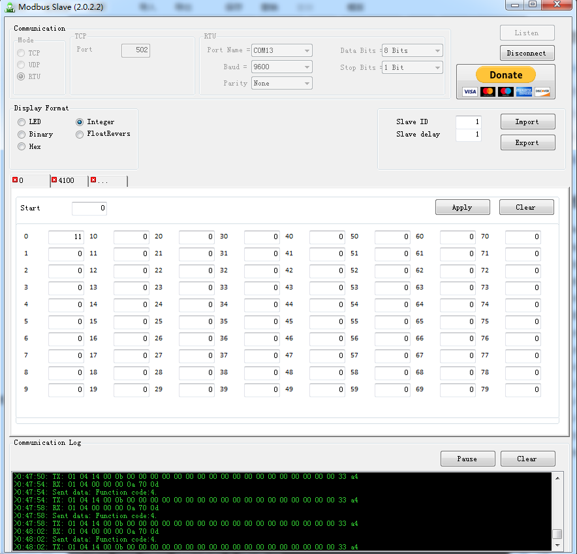This screenshot has width=577, height=554.
Task: Close the "0" tab using its red X icon
Action: [15, 180]
